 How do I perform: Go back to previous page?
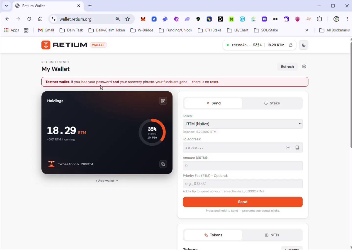pos(7,19)
